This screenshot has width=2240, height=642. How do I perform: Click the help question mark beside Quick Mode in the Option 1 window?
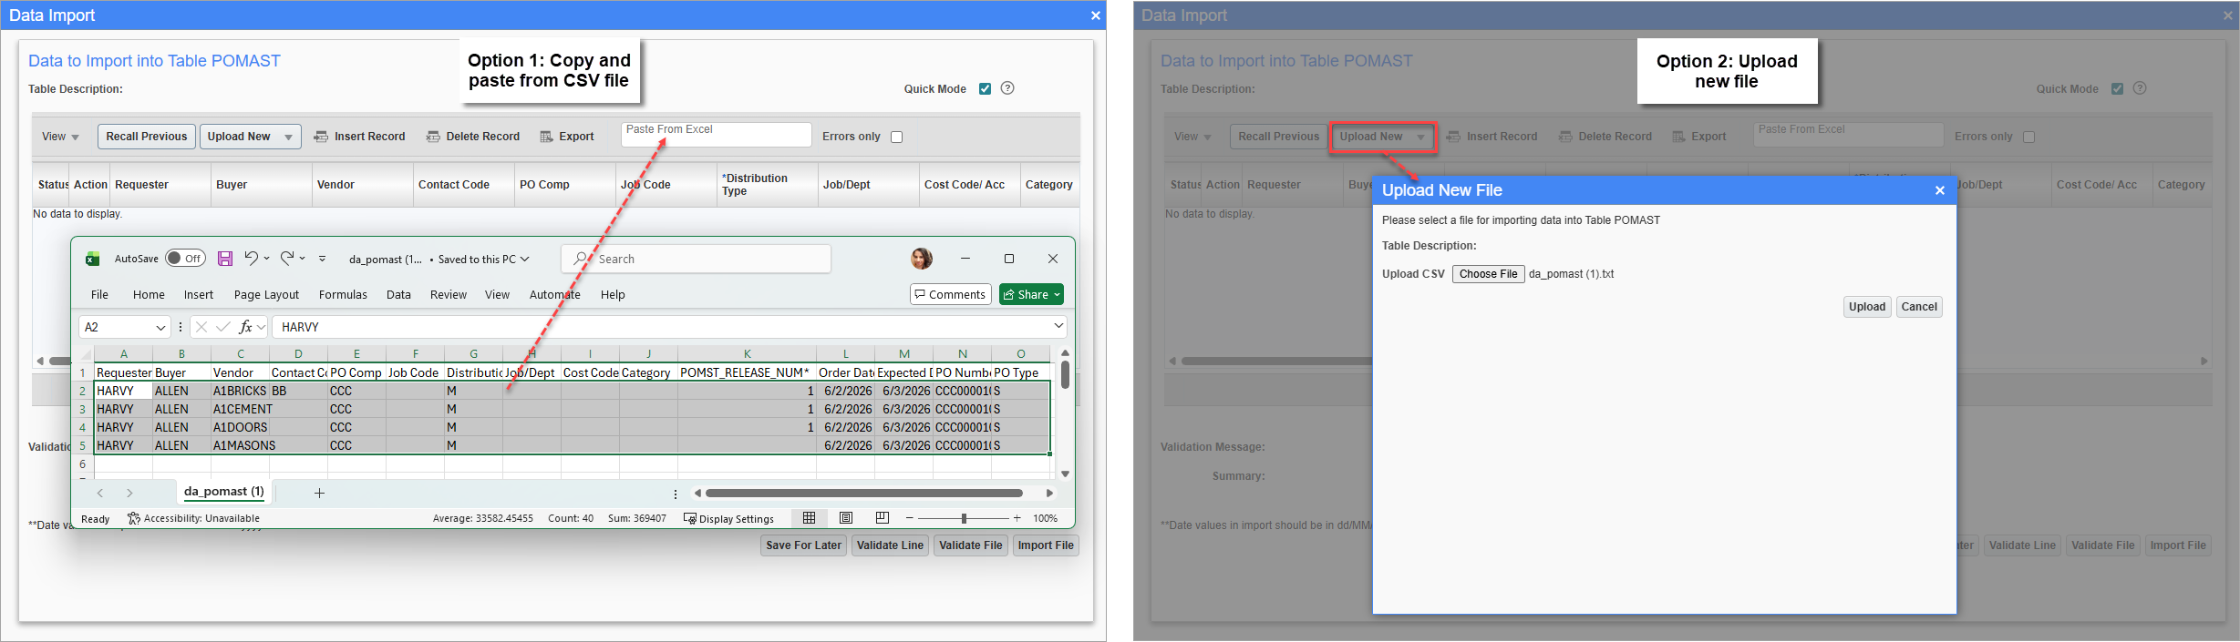[x=1007, y=88]
